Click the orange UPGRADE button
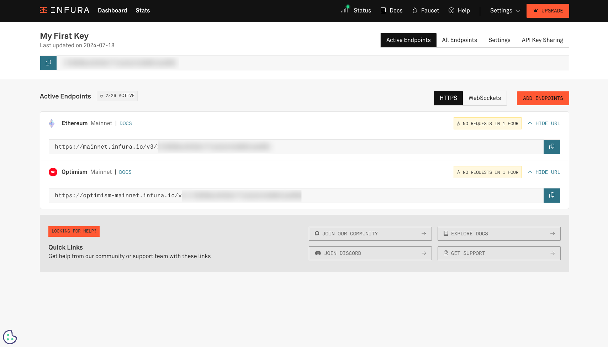The width and height of the screenshot is (608, 347). [548, 11]
